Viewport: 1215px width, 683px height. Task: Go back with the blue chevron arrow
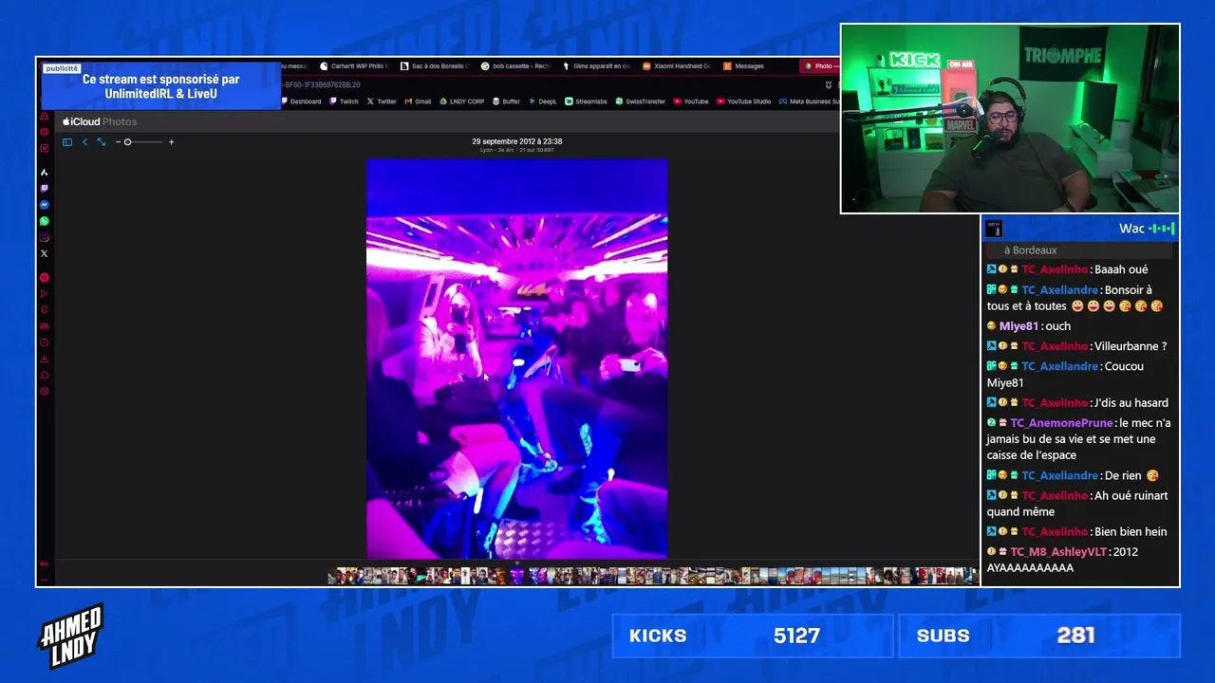tap(84, 142)
